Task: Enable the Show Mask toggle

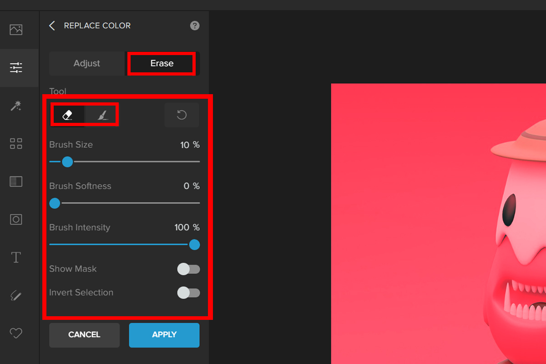Action: point(188,269)
